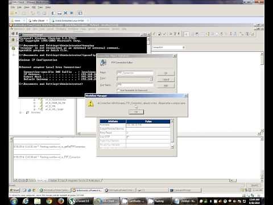The image size is (273, 205).
Task: Click the VMware unity mode toolbar icon
Action: pyautogui.click(x=72, y=13)
